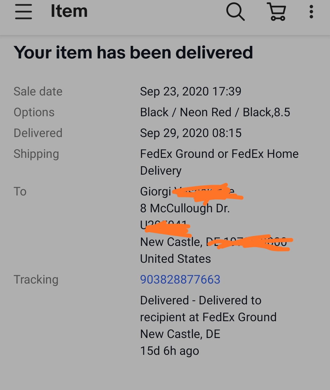330x390 pixels.
Task: Tap the 8 McCullough Dr. address line
Action: (x=185, y=208)
